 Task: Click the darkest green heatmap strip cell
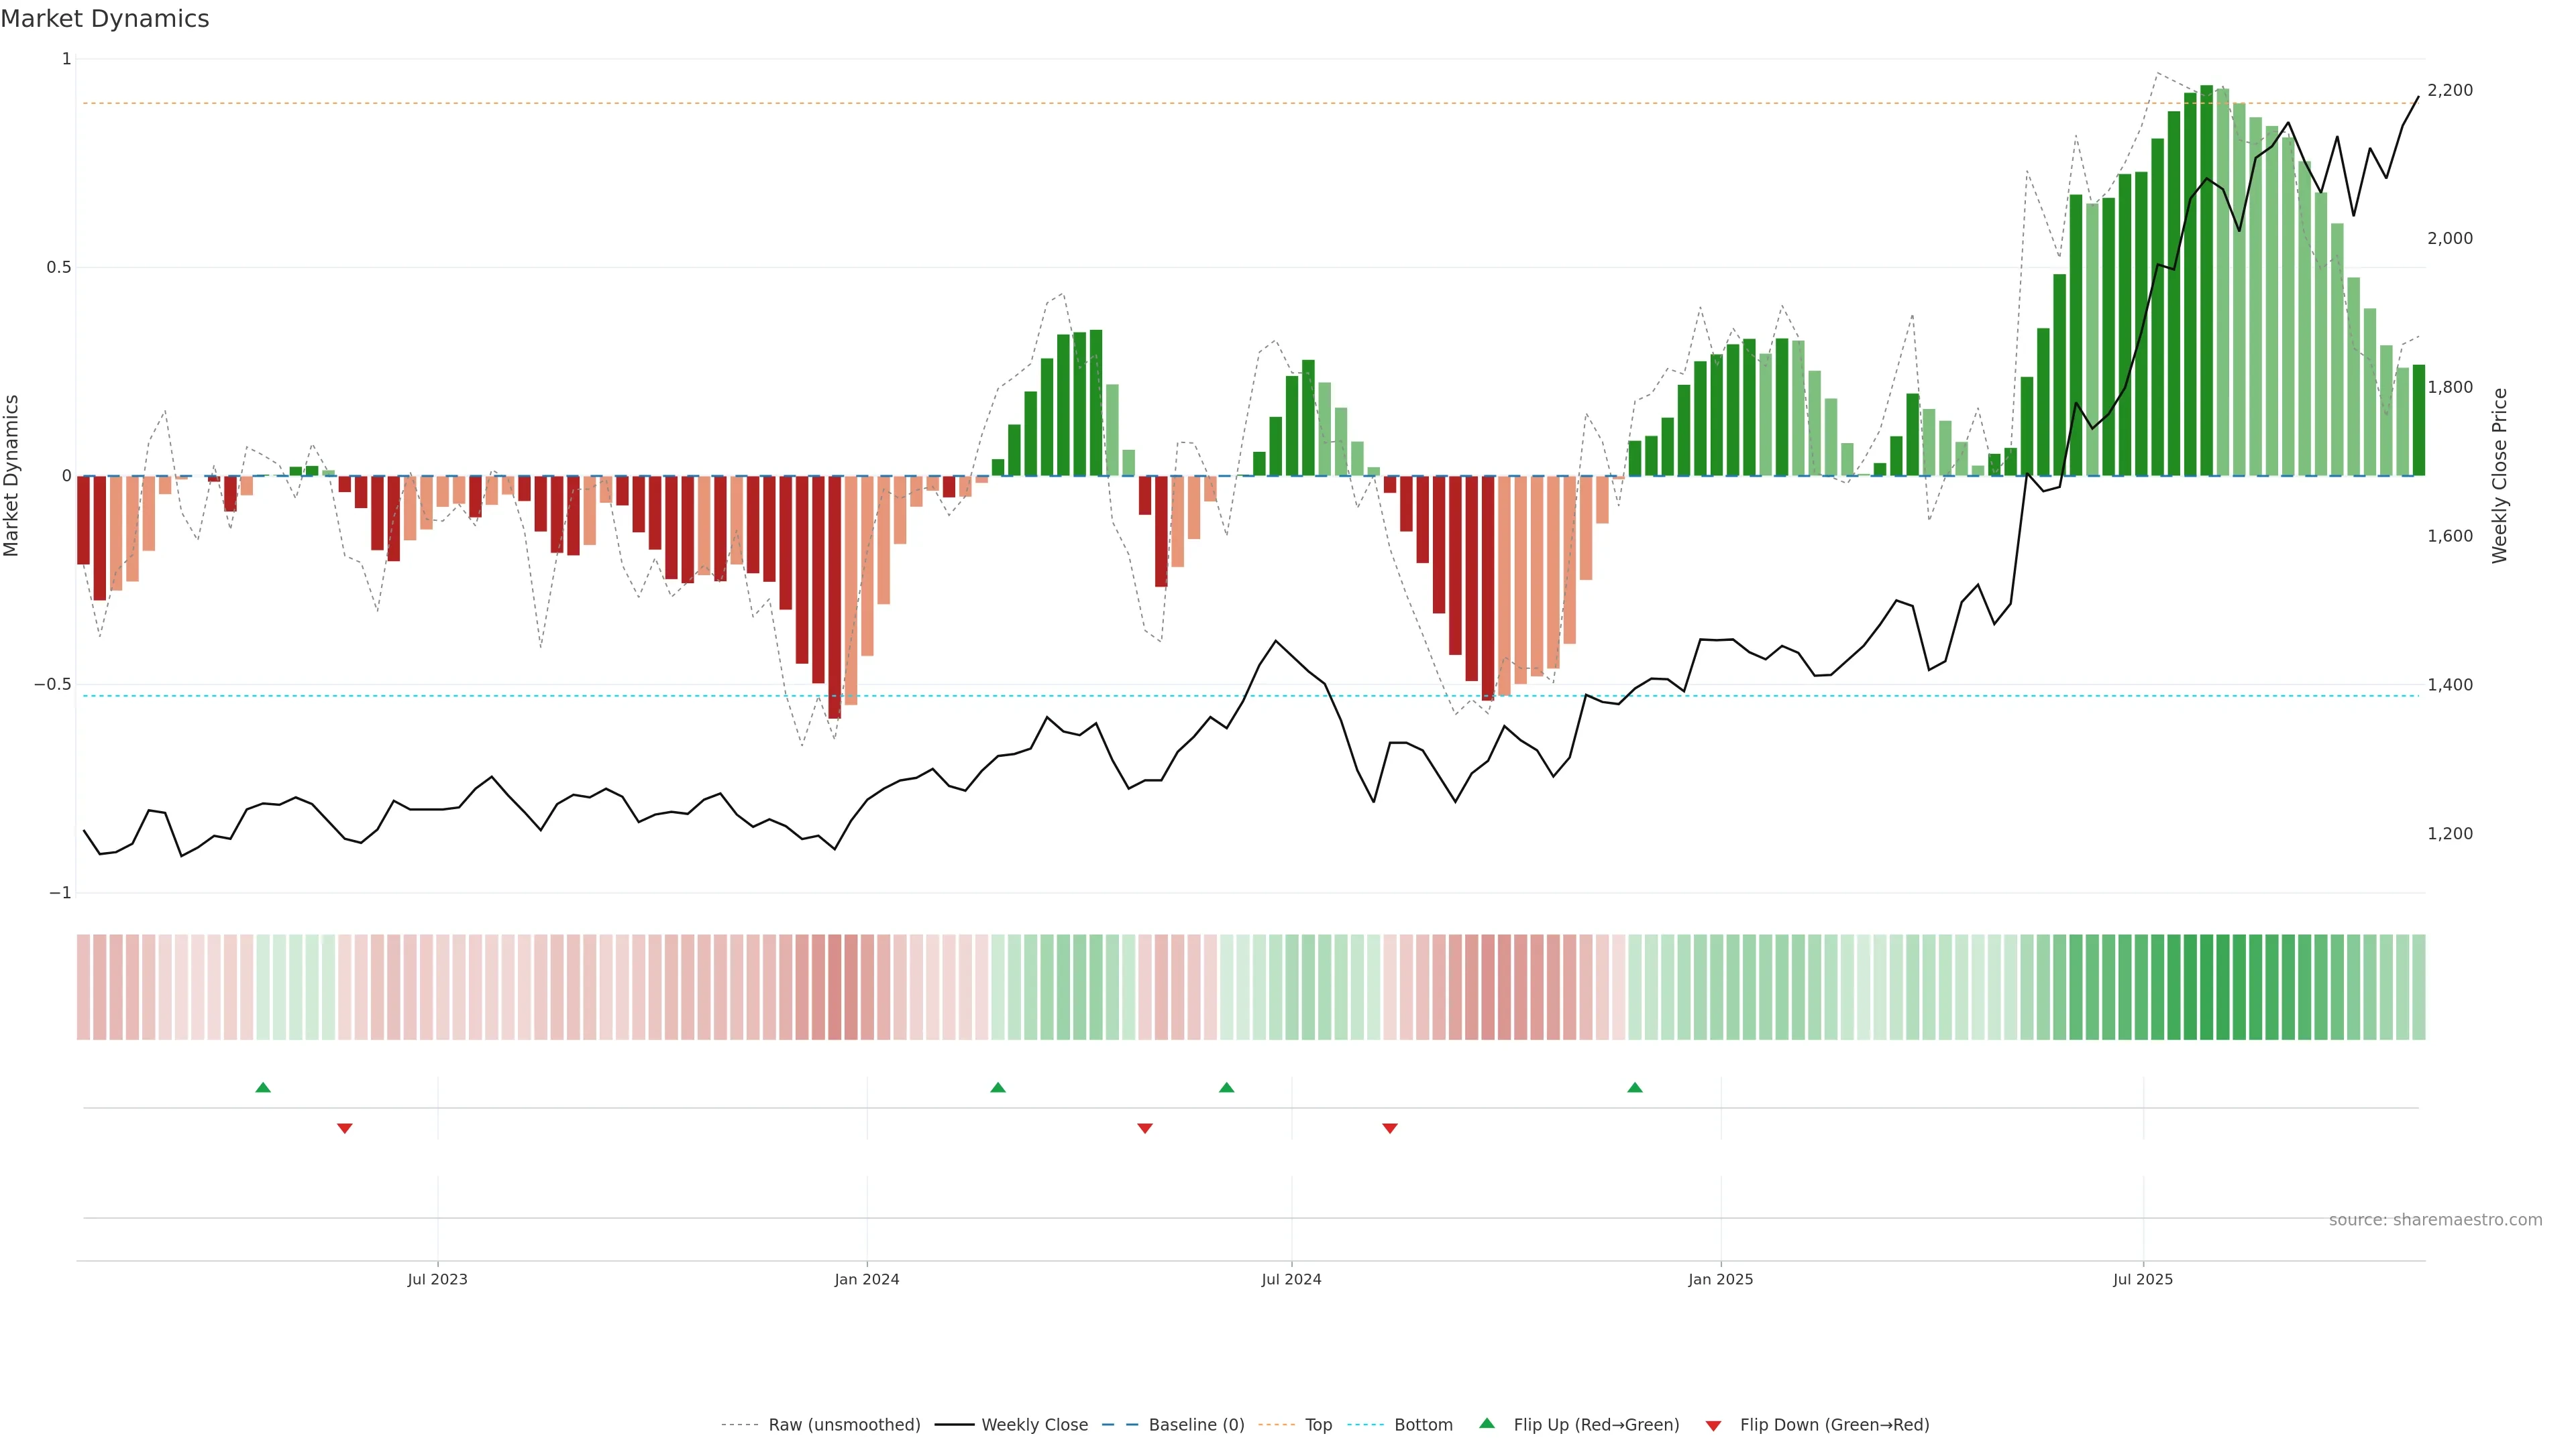point(2206,987)
